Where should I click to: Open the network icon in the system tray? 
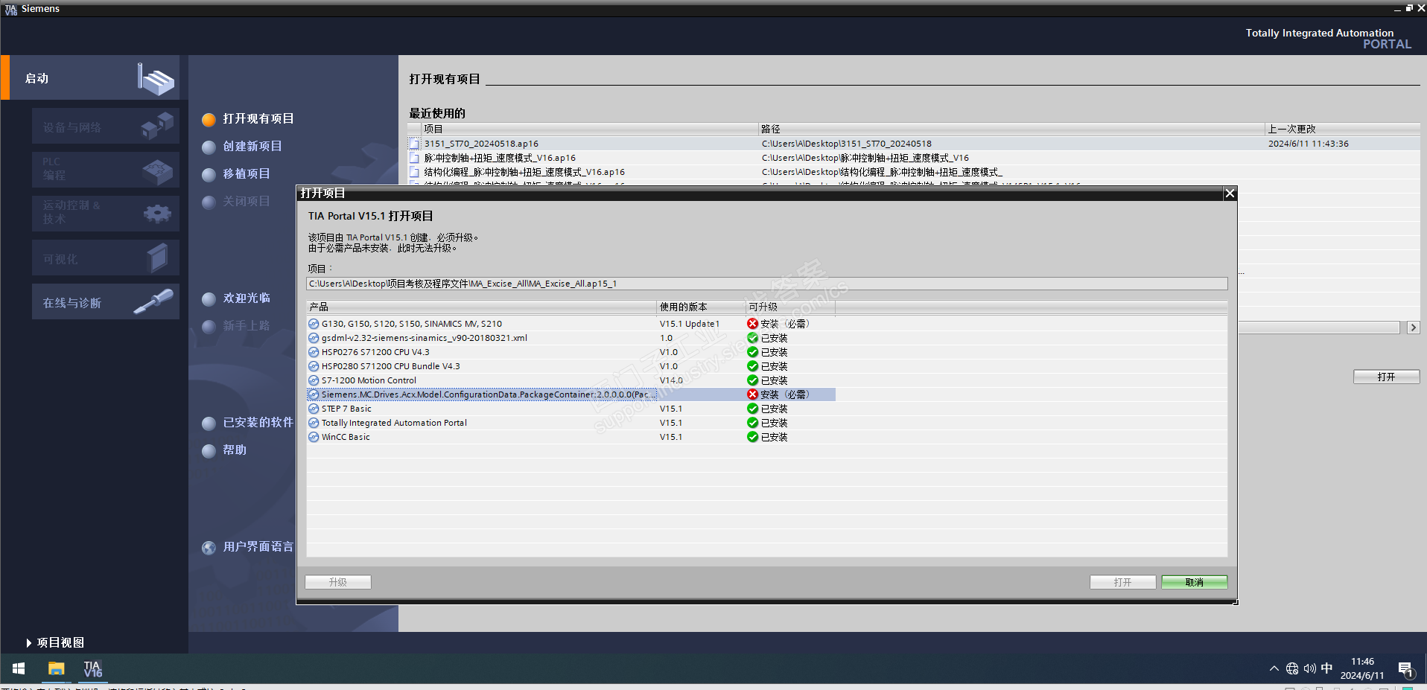[1292, 668]
